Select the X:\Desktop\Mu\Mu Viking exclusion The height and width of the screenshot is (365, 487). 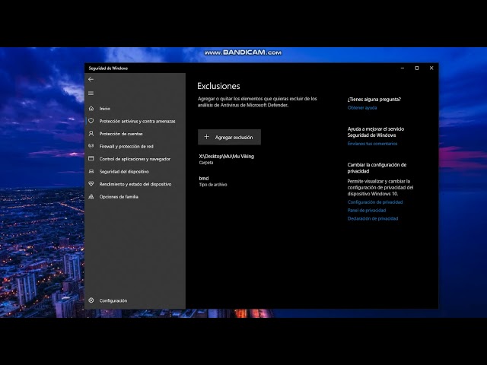[x=227, y=159]
